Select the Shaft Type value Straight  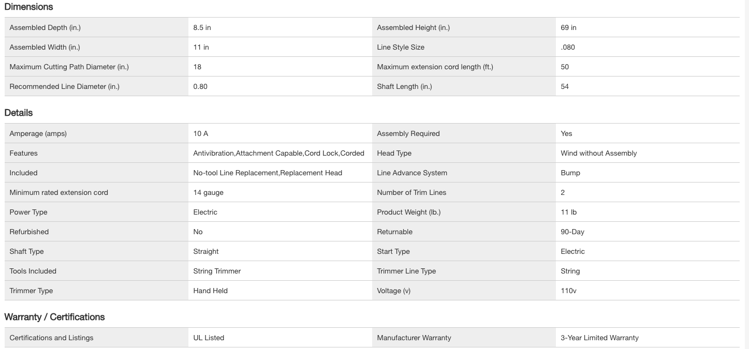point(206,251)
